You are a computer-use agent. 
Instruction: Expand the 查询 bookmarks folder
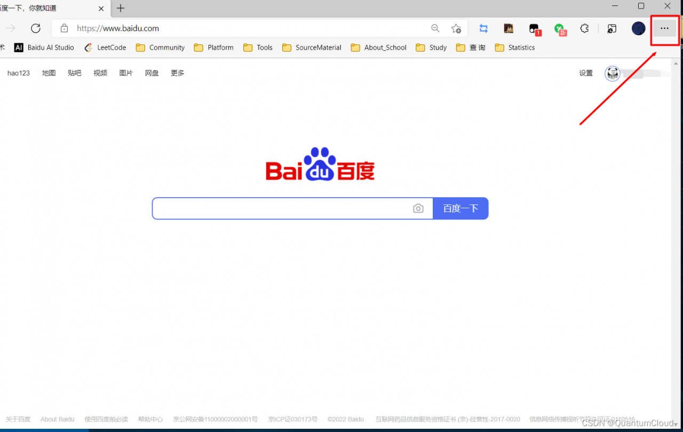tap(471, 48)
